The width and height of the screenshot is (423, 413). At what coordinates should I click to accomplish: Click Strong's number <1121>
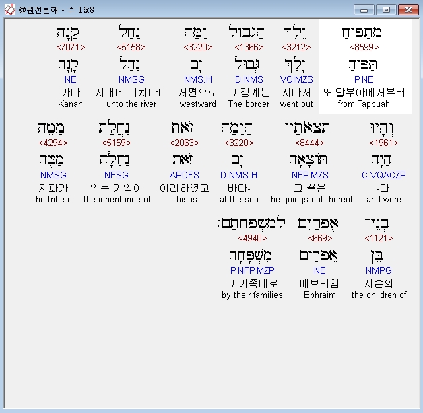pyautogui.click(x=379, y=238)
